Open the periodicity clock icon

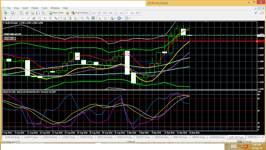[x=119, y=18]
